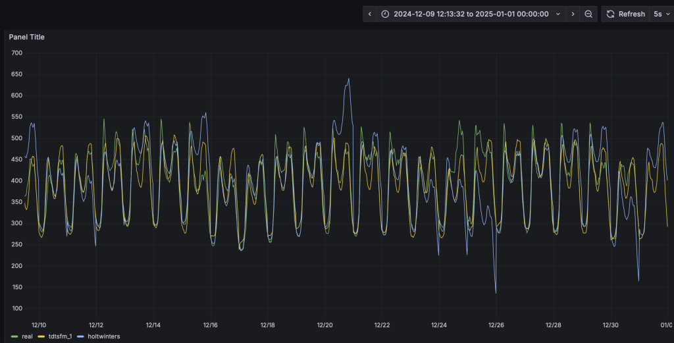
Task: Click the 12/18 label on the x-axis
Action: click(267, 325)
